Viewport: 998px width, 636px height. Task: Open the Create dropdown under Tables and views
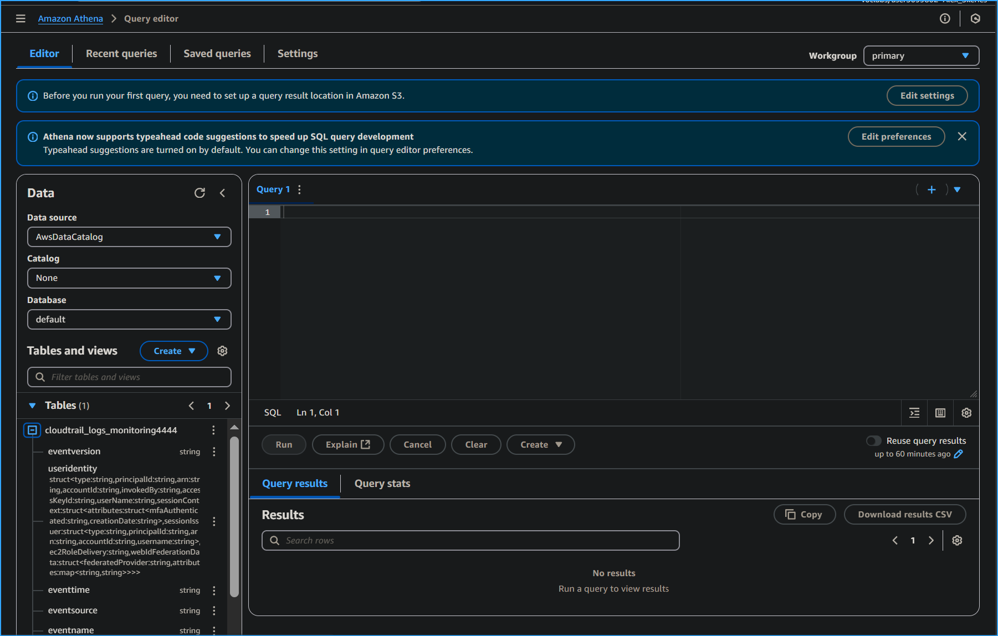(x=173, y=351)
